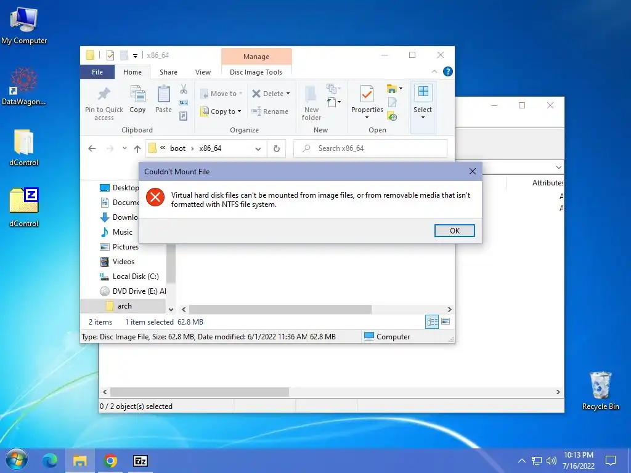Click the History icon in Open group
Screen dimensions: 631x473
tap(393, 116)
